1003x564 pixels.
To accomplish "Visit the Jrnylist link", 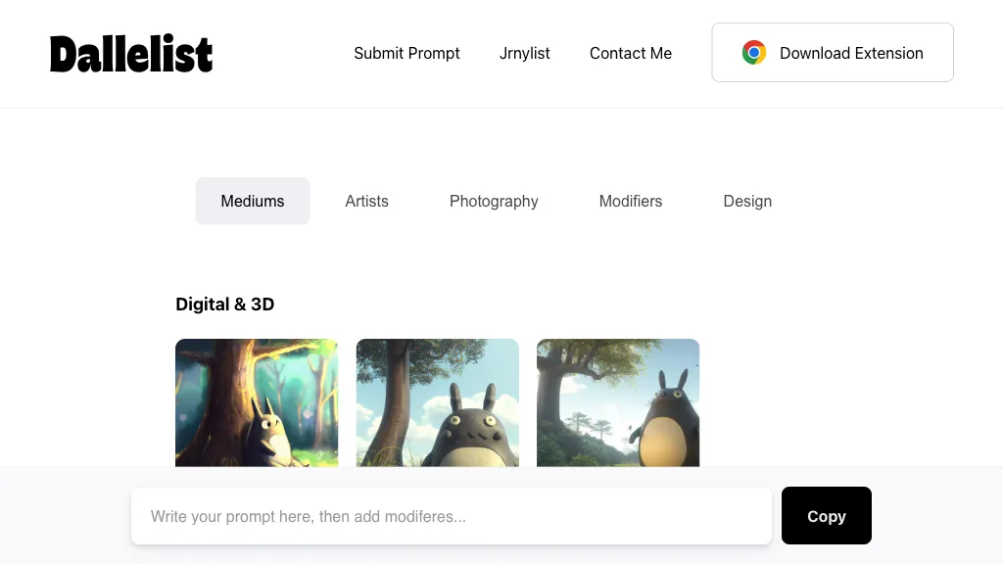I will [524, 53].
